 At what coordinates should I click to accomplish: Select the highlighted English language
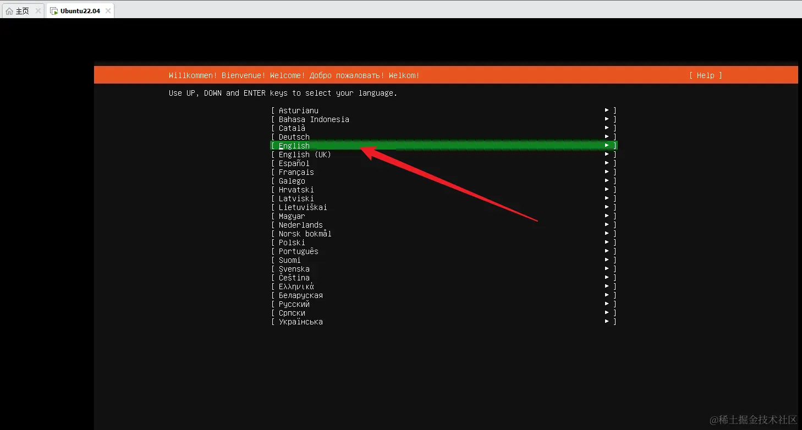coord(444,146)
